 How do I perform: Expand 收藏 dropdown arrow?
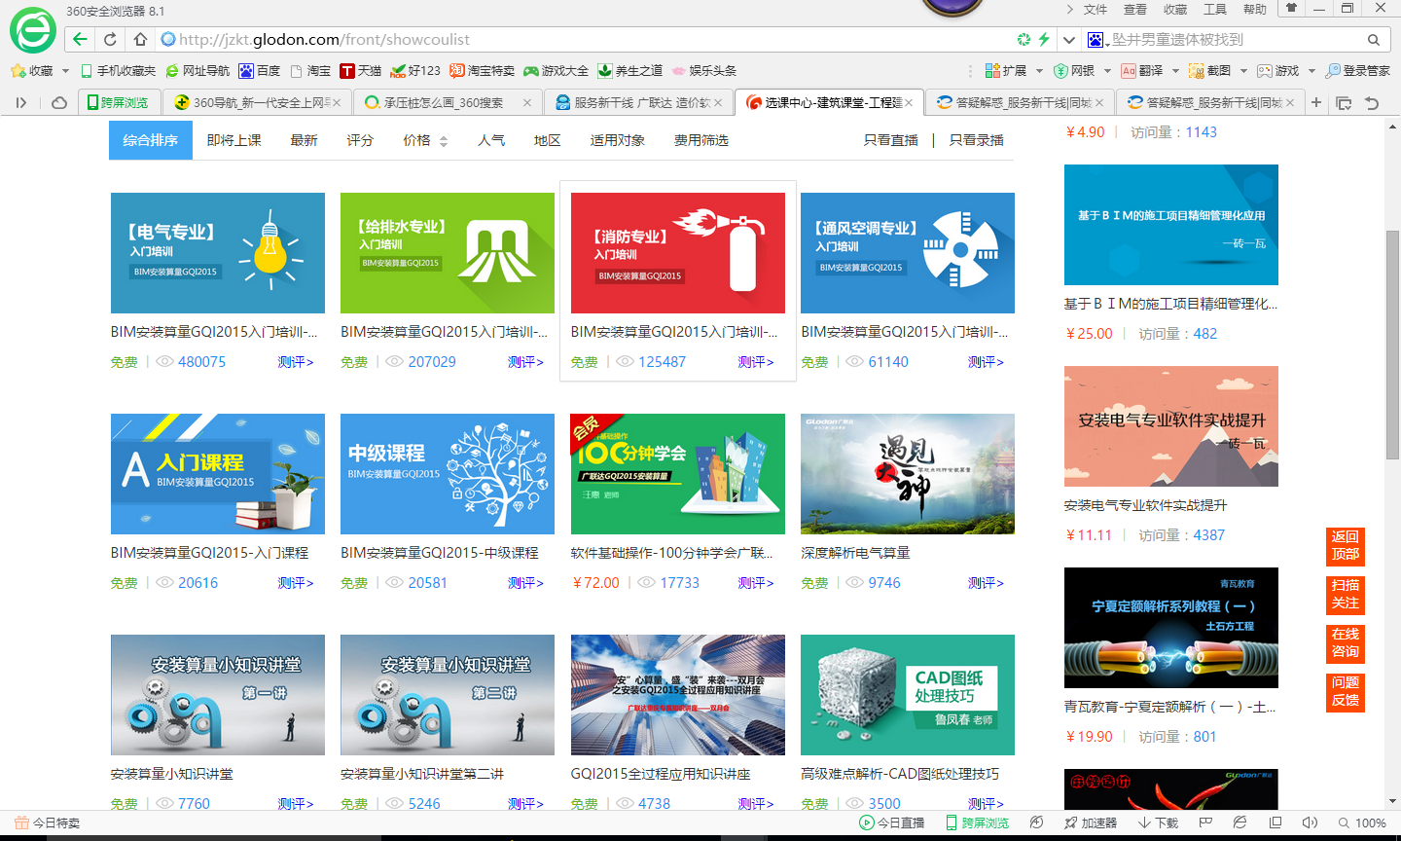click(x=65, y=71)
